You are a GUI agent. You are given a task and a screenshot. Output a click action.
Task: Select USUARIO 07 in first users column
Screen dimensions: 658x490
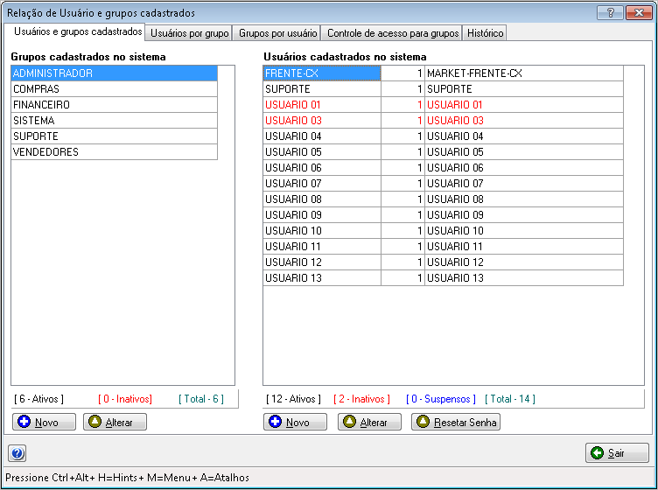point(322,184)
